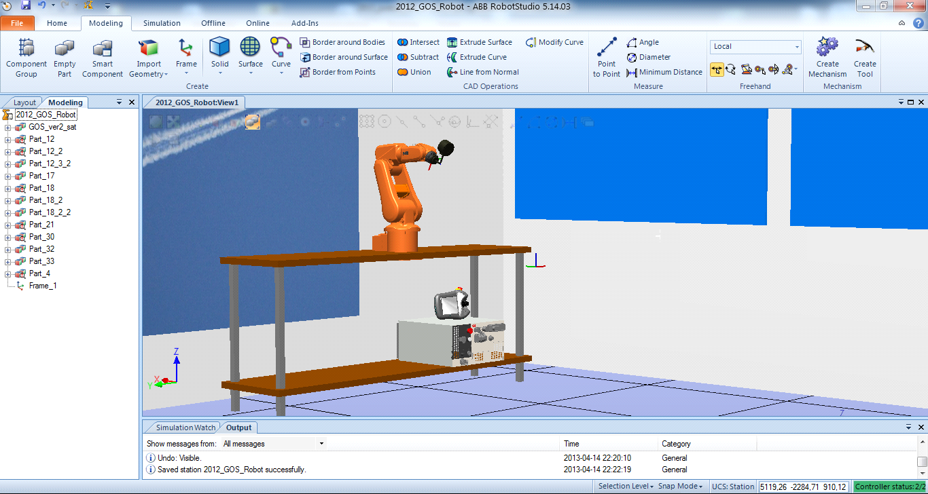Viewport: 928px width, 494px height.
Task: Open the Local reference coordinate dropdown
Action: 797,47
